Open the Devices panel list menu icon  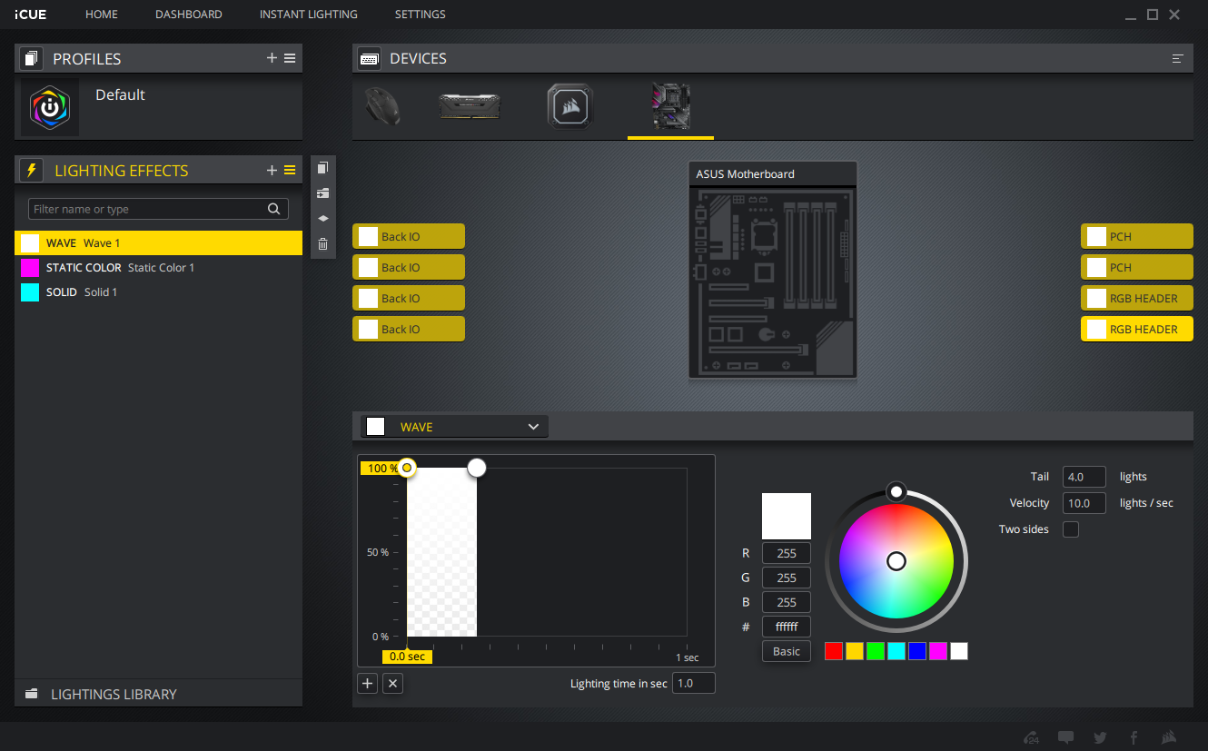(x=1178, y=58)
